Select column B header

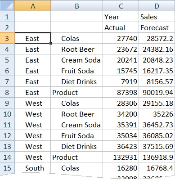(77, 6)
